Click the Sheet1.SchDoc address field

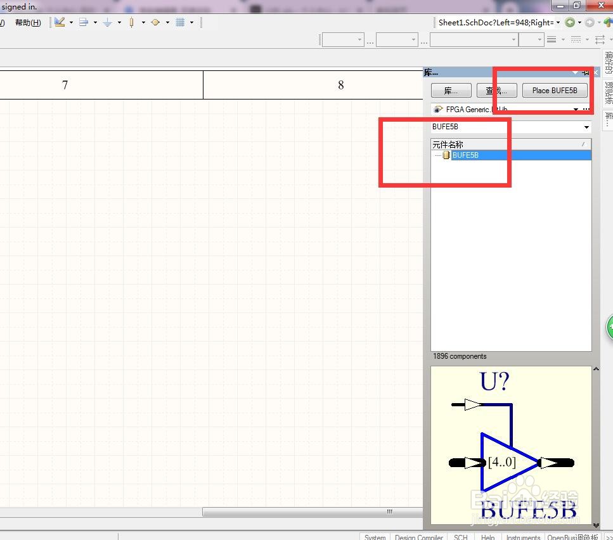(496, 23)
